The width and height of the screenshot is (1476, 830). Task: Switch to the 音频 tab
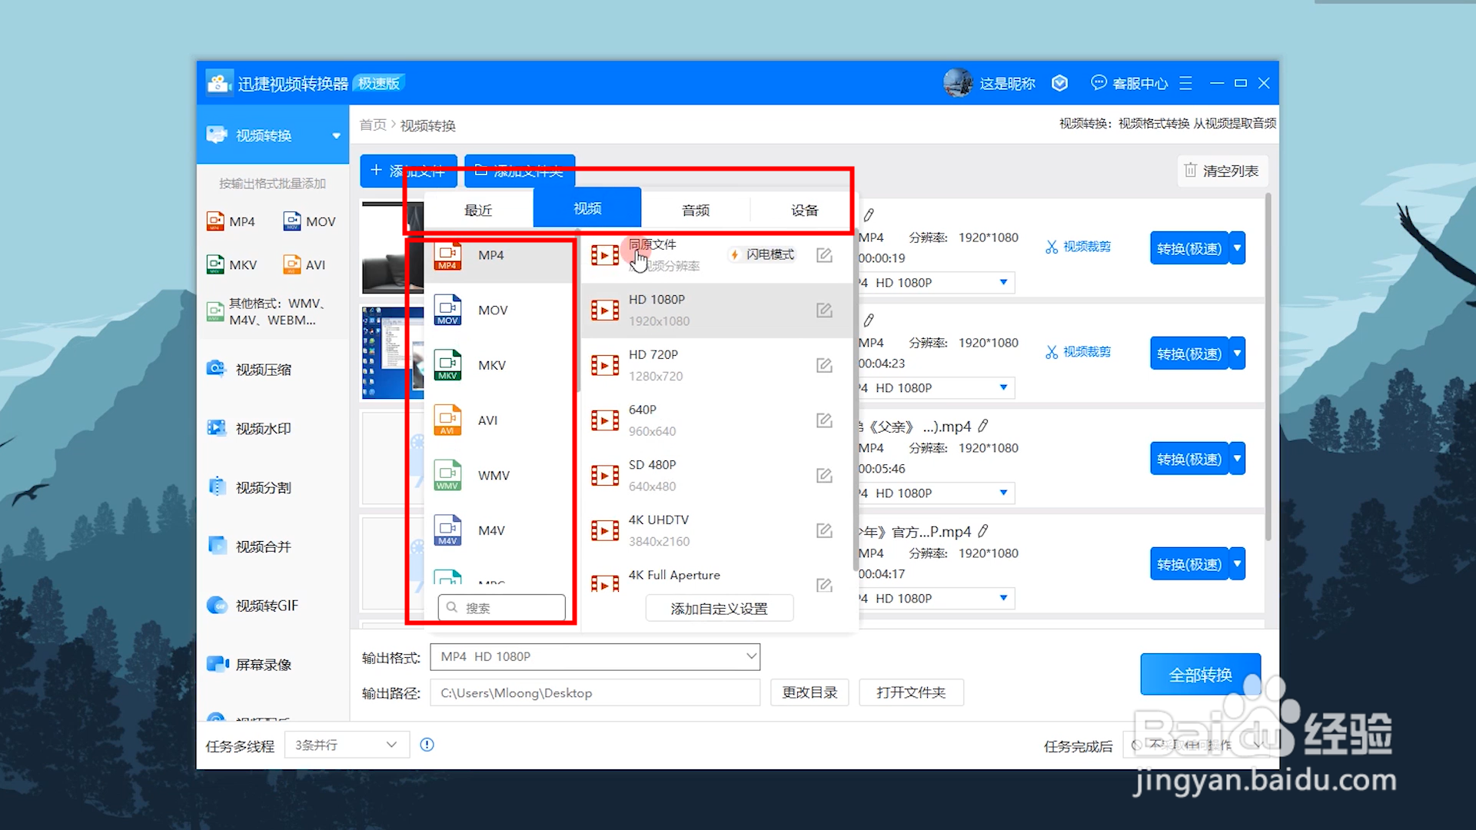(696, 210)
